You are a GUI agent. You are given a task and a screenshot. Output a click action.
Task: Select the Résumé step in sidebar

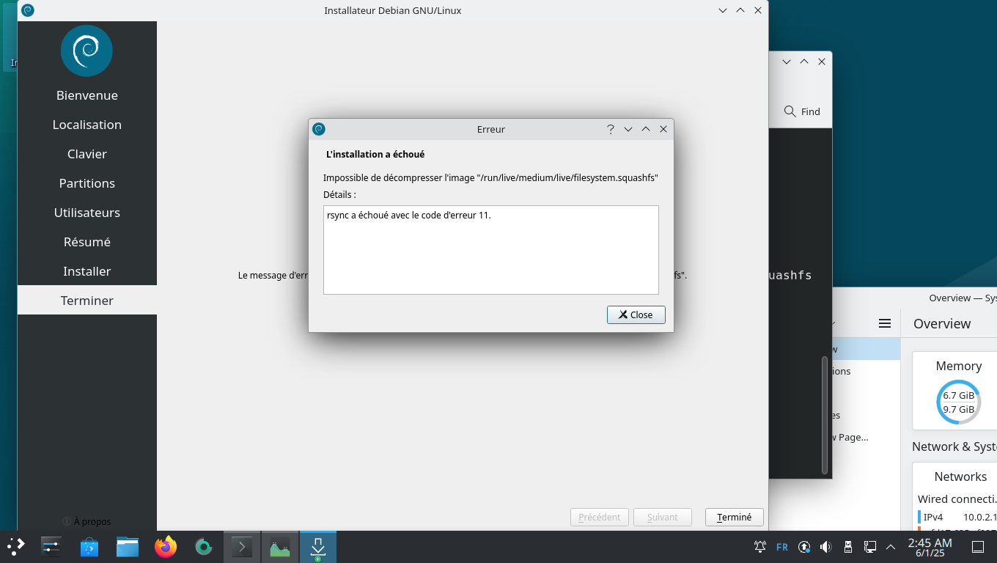pyautogui.click(x=87, y=242)
